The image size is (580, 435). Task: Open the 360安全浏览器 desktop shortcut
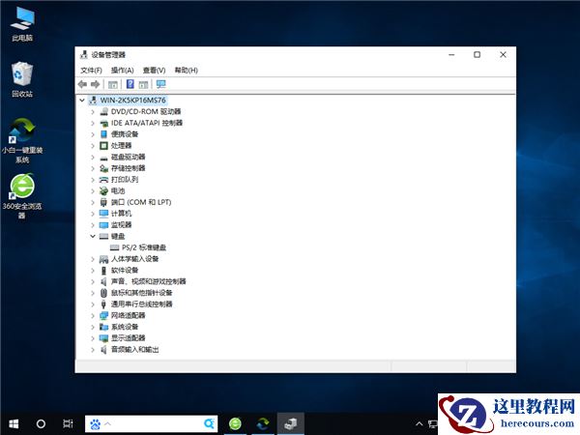click(22, 196)
